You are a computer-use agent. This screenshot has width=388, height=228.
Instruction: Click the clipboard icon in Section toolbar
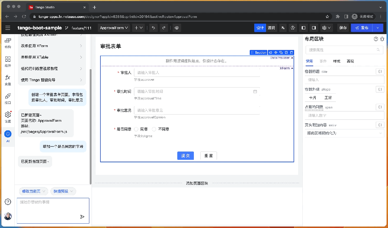[286, 52]
